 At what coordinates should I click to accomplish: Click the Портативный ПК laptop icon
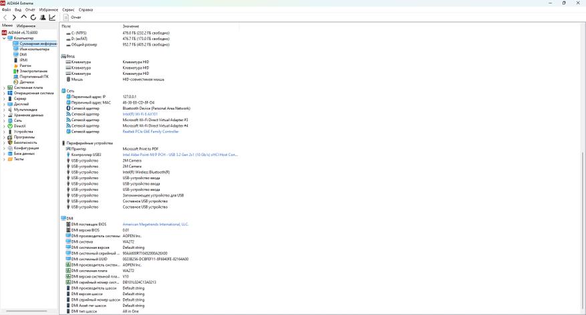coord(15,77)
